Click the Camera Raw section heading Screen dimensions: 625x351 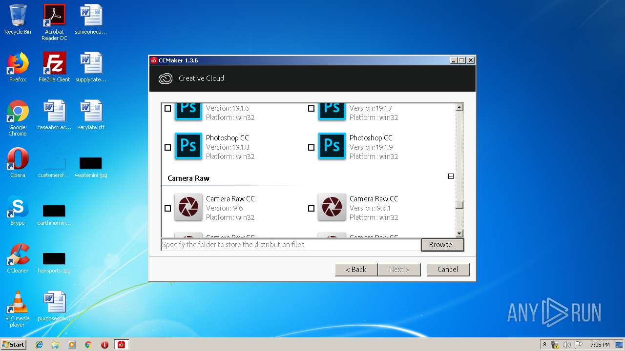point(188,178)
